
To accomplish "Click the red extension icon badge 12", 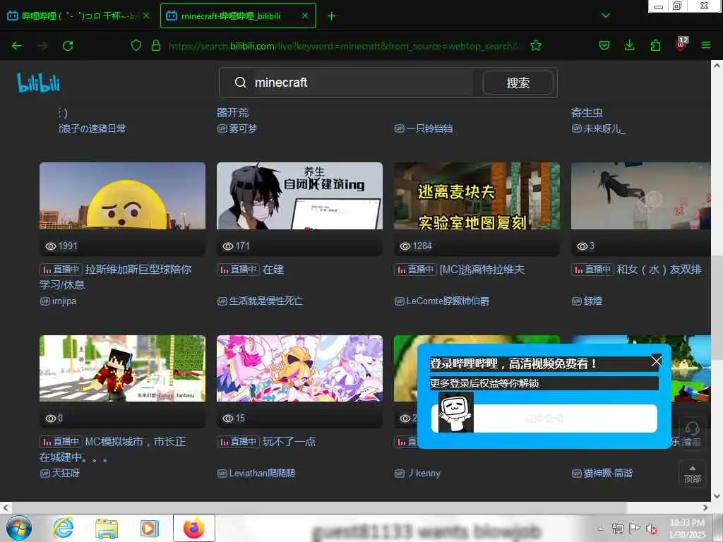I will (x=681, y=44).
